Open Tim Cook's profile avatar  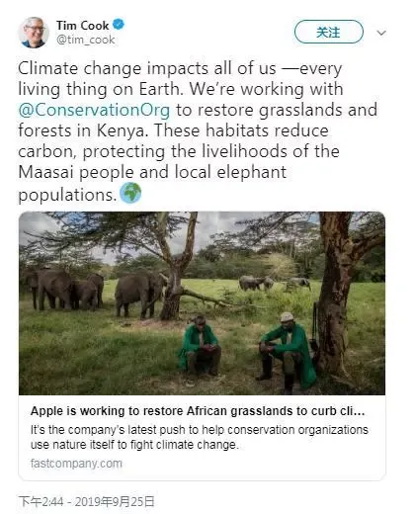click(x=34, y=32)
